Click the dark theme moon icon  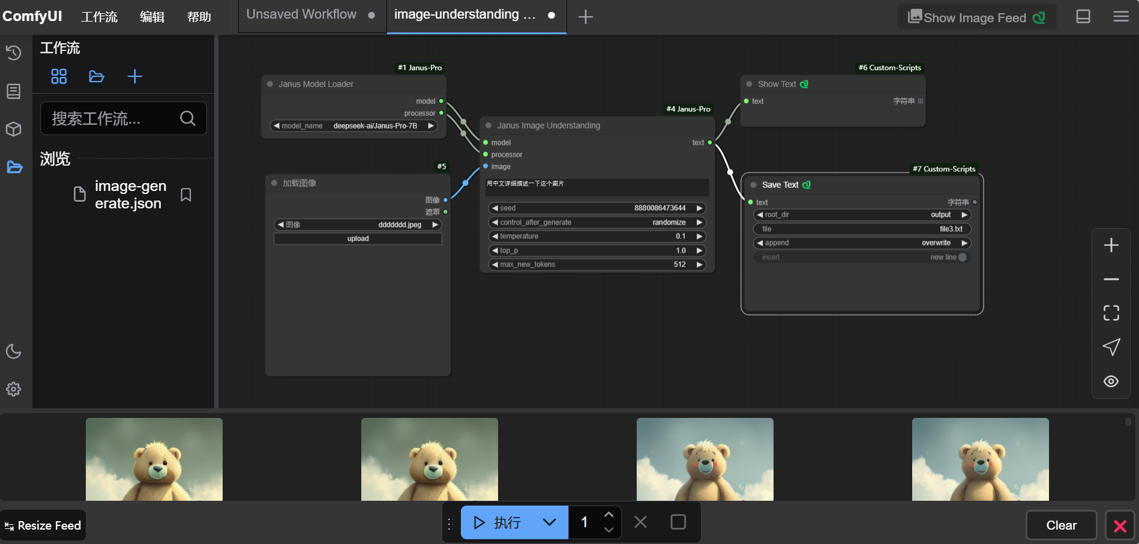14,351
